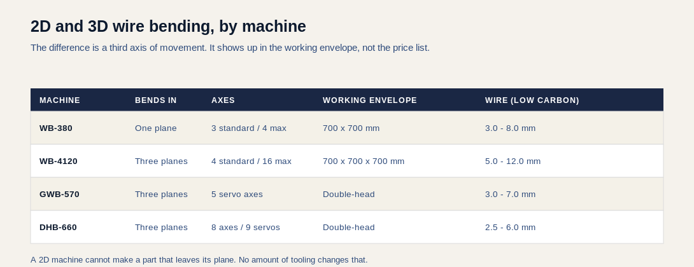
Task: Click the '5 servo axes' cell
Action: 237,195
